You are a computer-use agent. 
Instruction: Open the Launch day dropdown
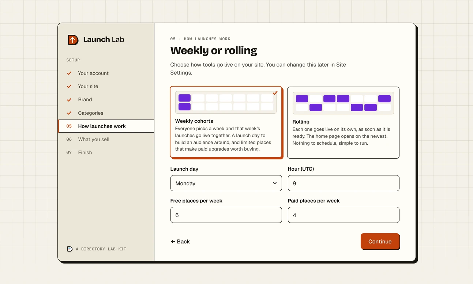click(226, 183)
